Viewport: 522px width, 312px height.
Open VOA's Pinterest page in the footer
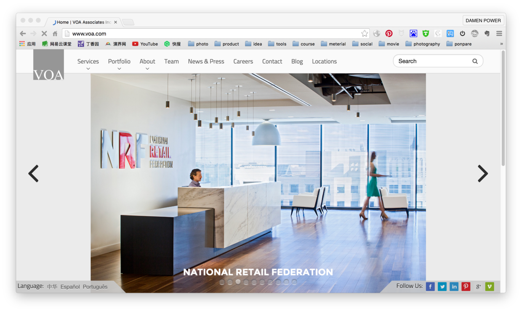466,286
